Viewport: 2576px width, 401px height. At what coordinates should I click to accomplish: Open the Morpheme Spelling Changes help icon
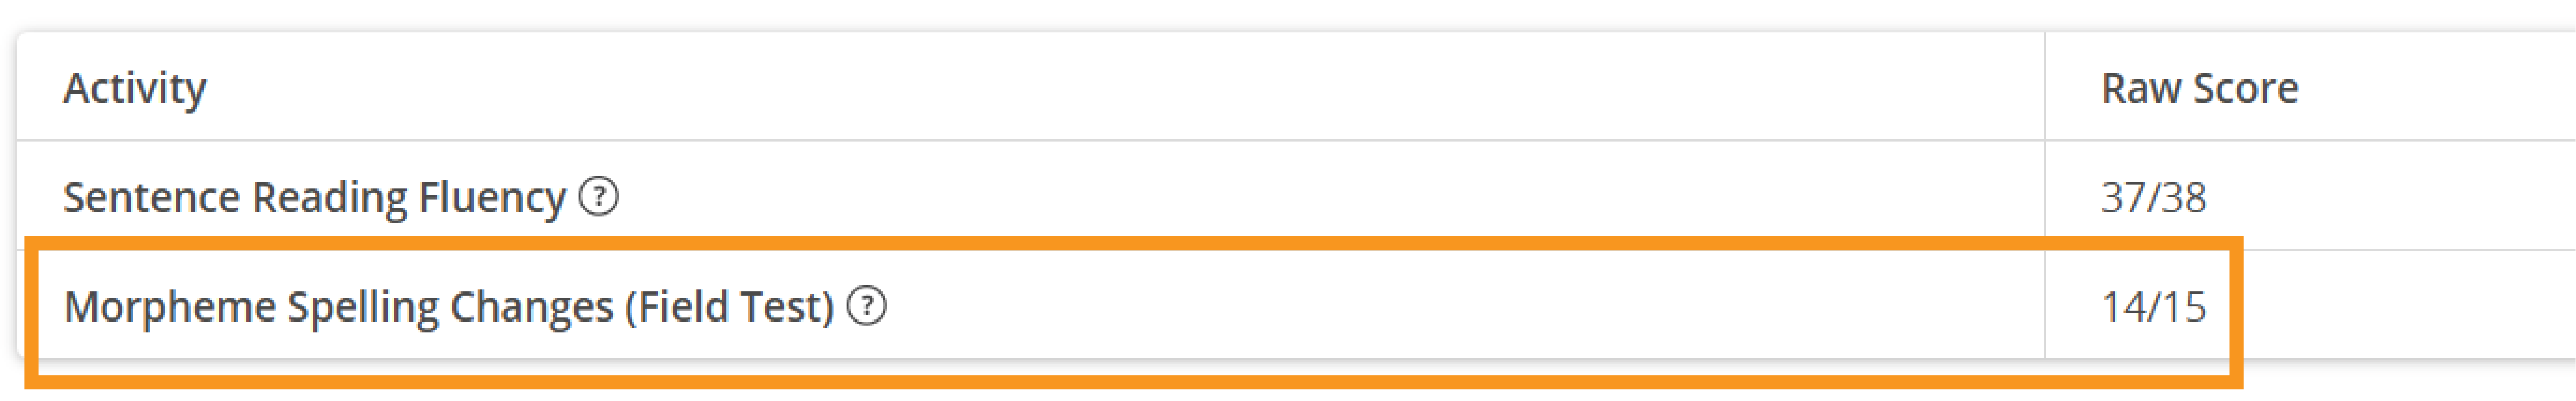866,305
